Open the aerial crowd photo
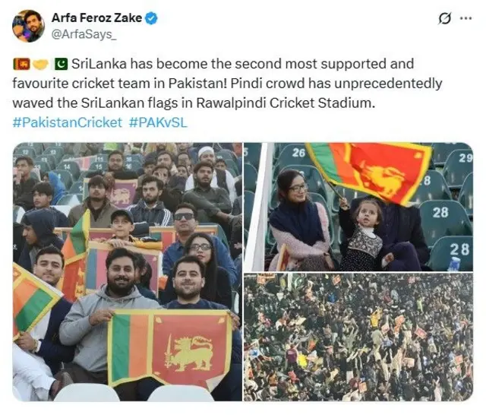Image resolution: width=486 pixels, height=415 pixels. (x=358, y=337)
